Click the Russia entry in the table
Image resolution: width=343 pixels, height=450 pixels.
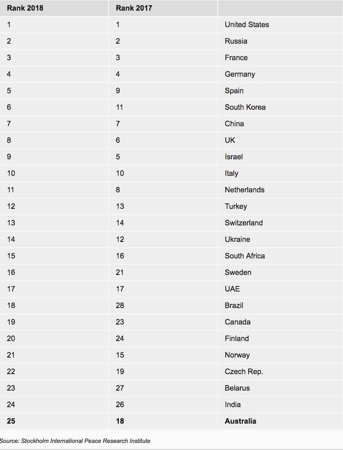tap(236, 41)
